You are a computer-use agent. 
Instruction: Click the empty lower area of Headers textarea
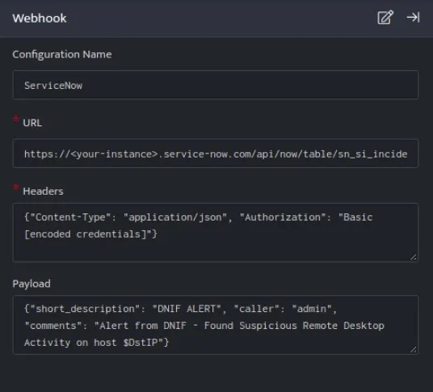point(216,250)
